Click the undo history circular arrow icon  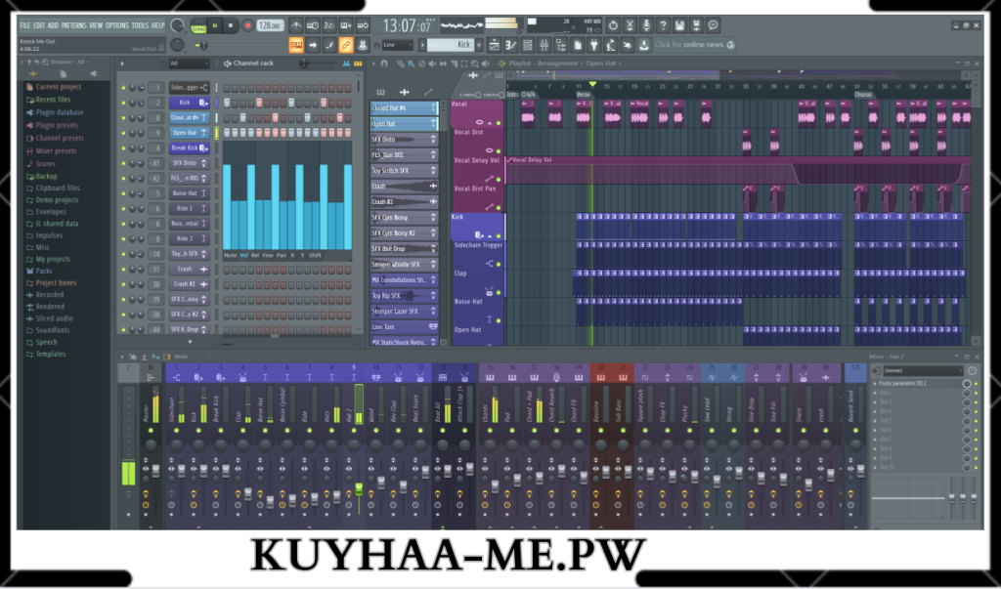[613, 25]
